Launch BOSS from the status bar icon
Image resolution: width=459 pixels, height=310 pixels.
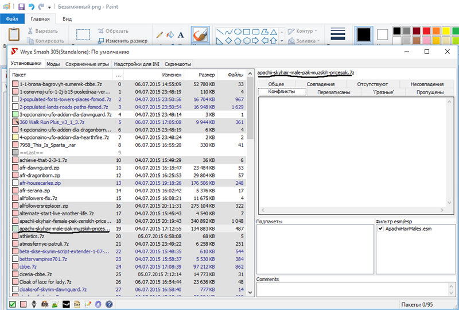click(x=45, y=304)
